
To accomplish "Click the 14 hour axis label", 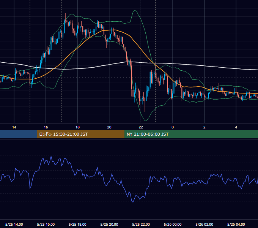I will click(14, 127).
